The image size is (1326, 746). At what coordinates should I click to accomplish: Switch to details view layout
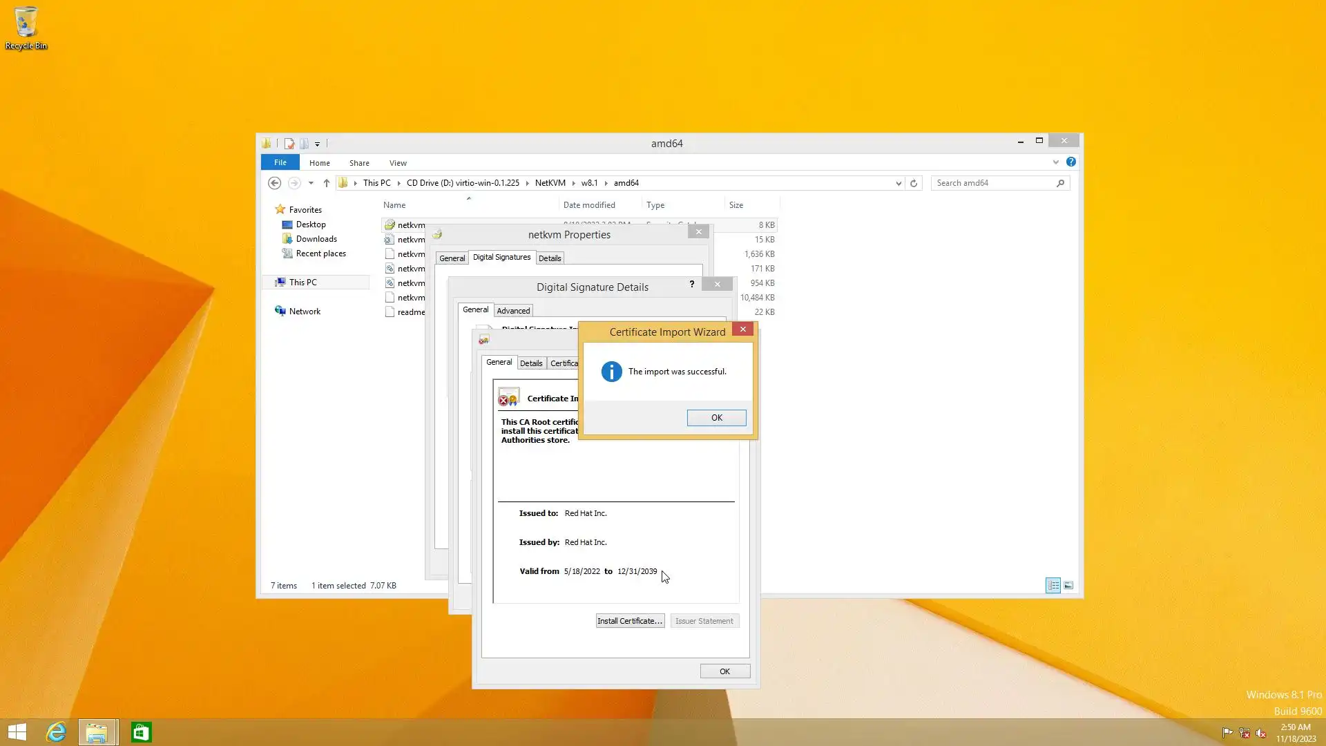tap(1053, 586)
